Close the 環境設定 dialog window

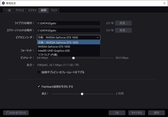164,3
